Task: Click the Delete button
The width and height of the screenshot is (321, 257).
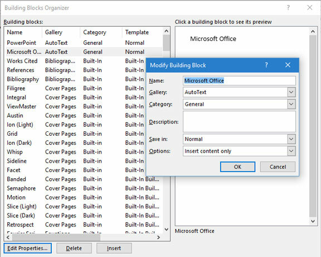Action: (x=74, y=249)
